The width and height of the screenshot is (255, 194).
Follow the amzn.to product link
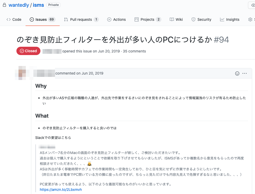point(61,190)
